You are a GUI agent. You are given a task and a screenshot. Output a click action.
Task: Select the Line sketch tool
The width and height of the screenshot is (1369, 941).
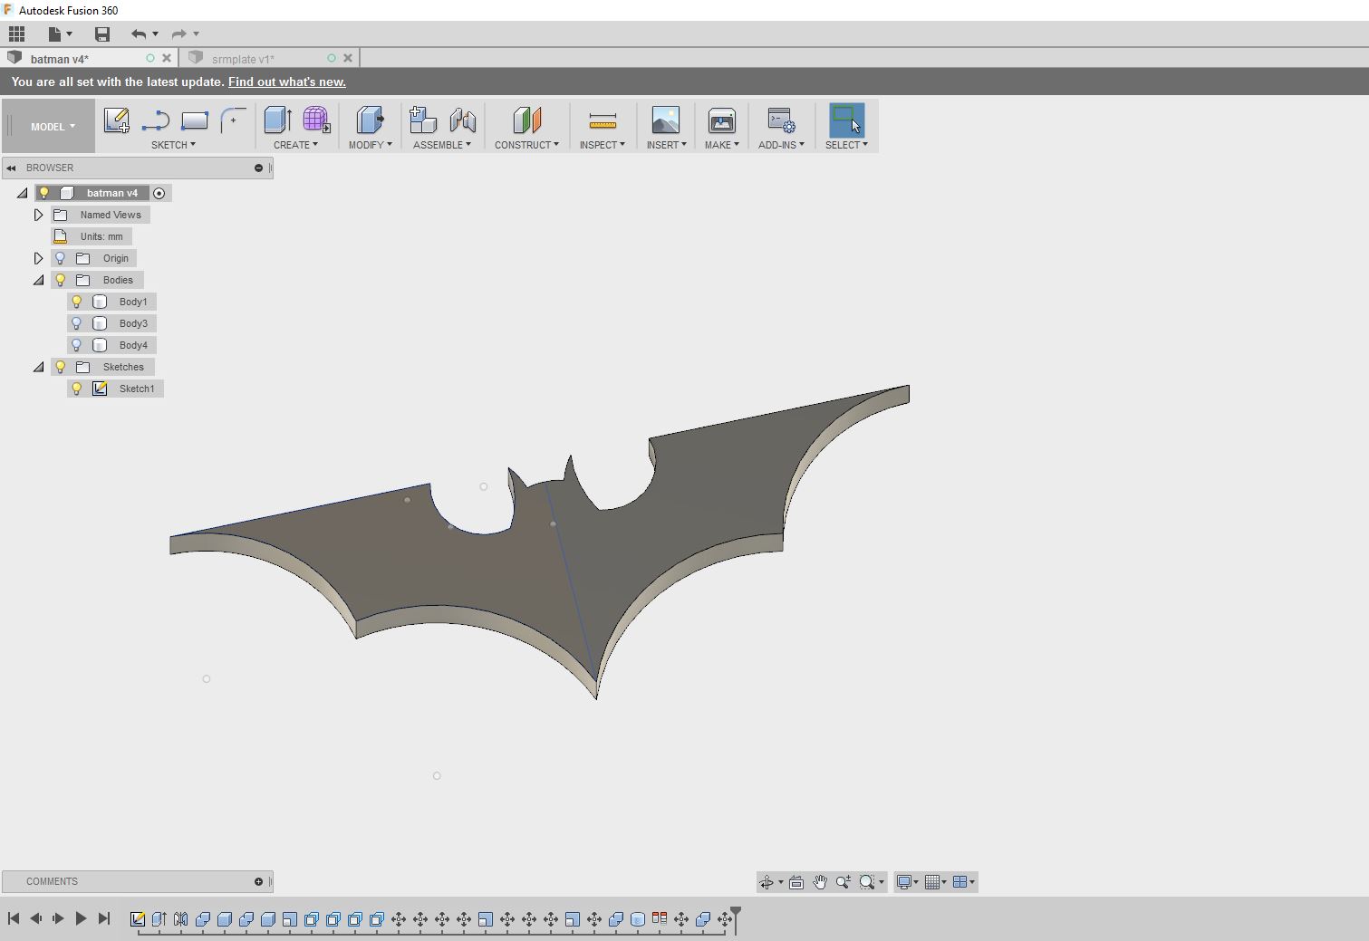(x=156, y=120)
